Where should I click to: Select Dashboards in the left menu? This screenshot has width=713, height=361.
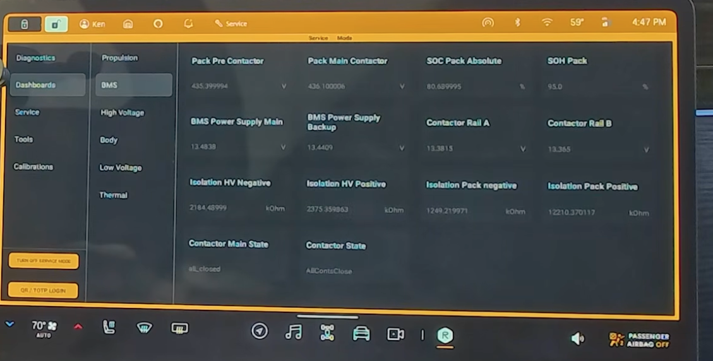pyautogui.click(x=47, y=85)
